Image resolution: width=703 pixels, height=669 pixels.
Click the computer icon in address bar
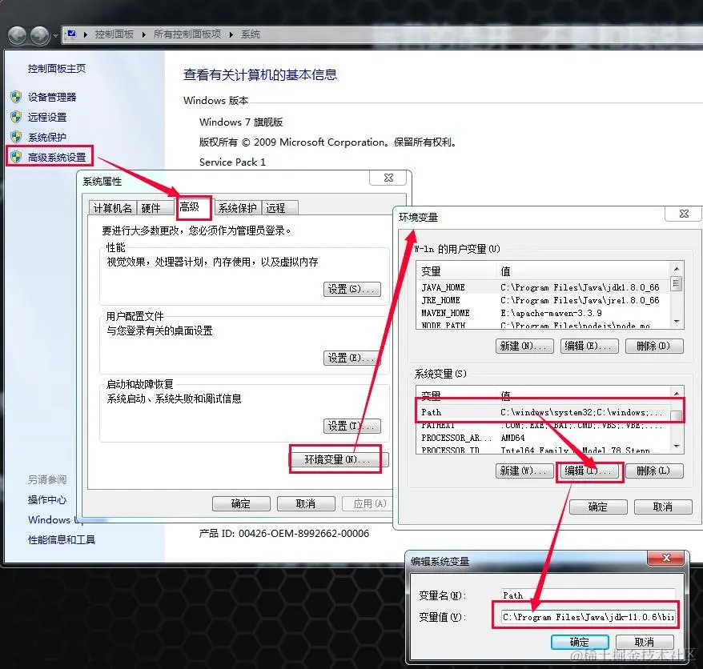click(x=71, y=34)
